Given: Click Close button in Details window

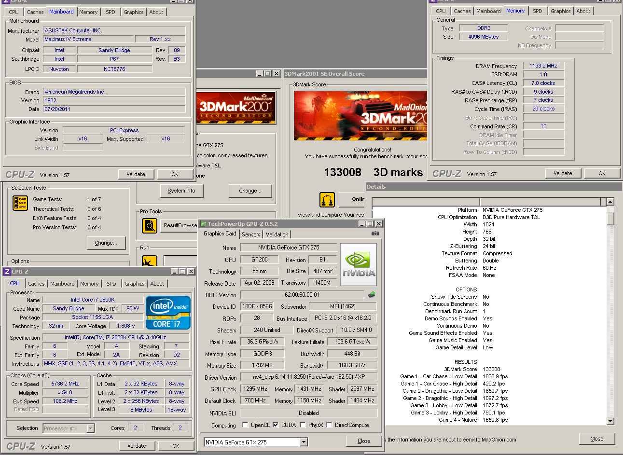Looking at the screenshot, I should [x=597, y=439].
